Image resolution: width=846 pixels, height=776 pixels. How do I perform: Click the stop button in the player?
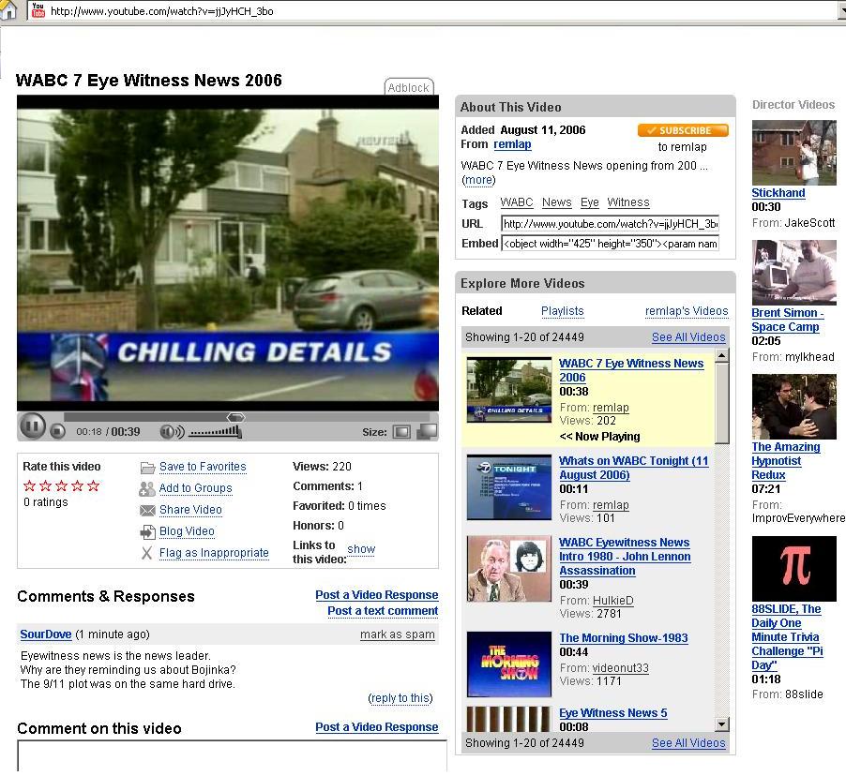[x=57, y=431]
